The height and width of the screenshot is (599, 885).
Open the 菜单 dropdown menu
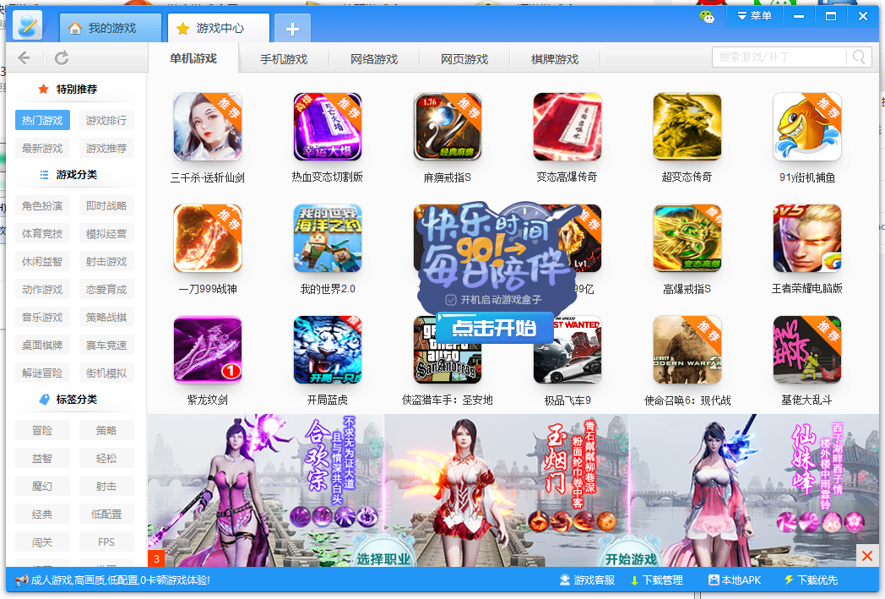(x=753, y=16)
